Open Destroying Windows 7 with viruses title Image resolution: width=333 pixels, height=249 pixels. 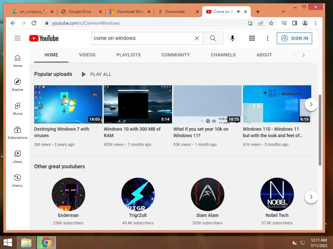coord(61,132)
